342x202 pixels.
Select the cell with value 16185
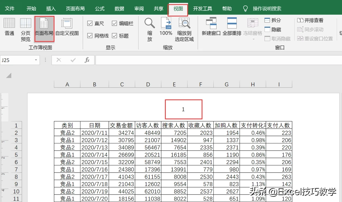pyautogui.click(x=174, y=155)
